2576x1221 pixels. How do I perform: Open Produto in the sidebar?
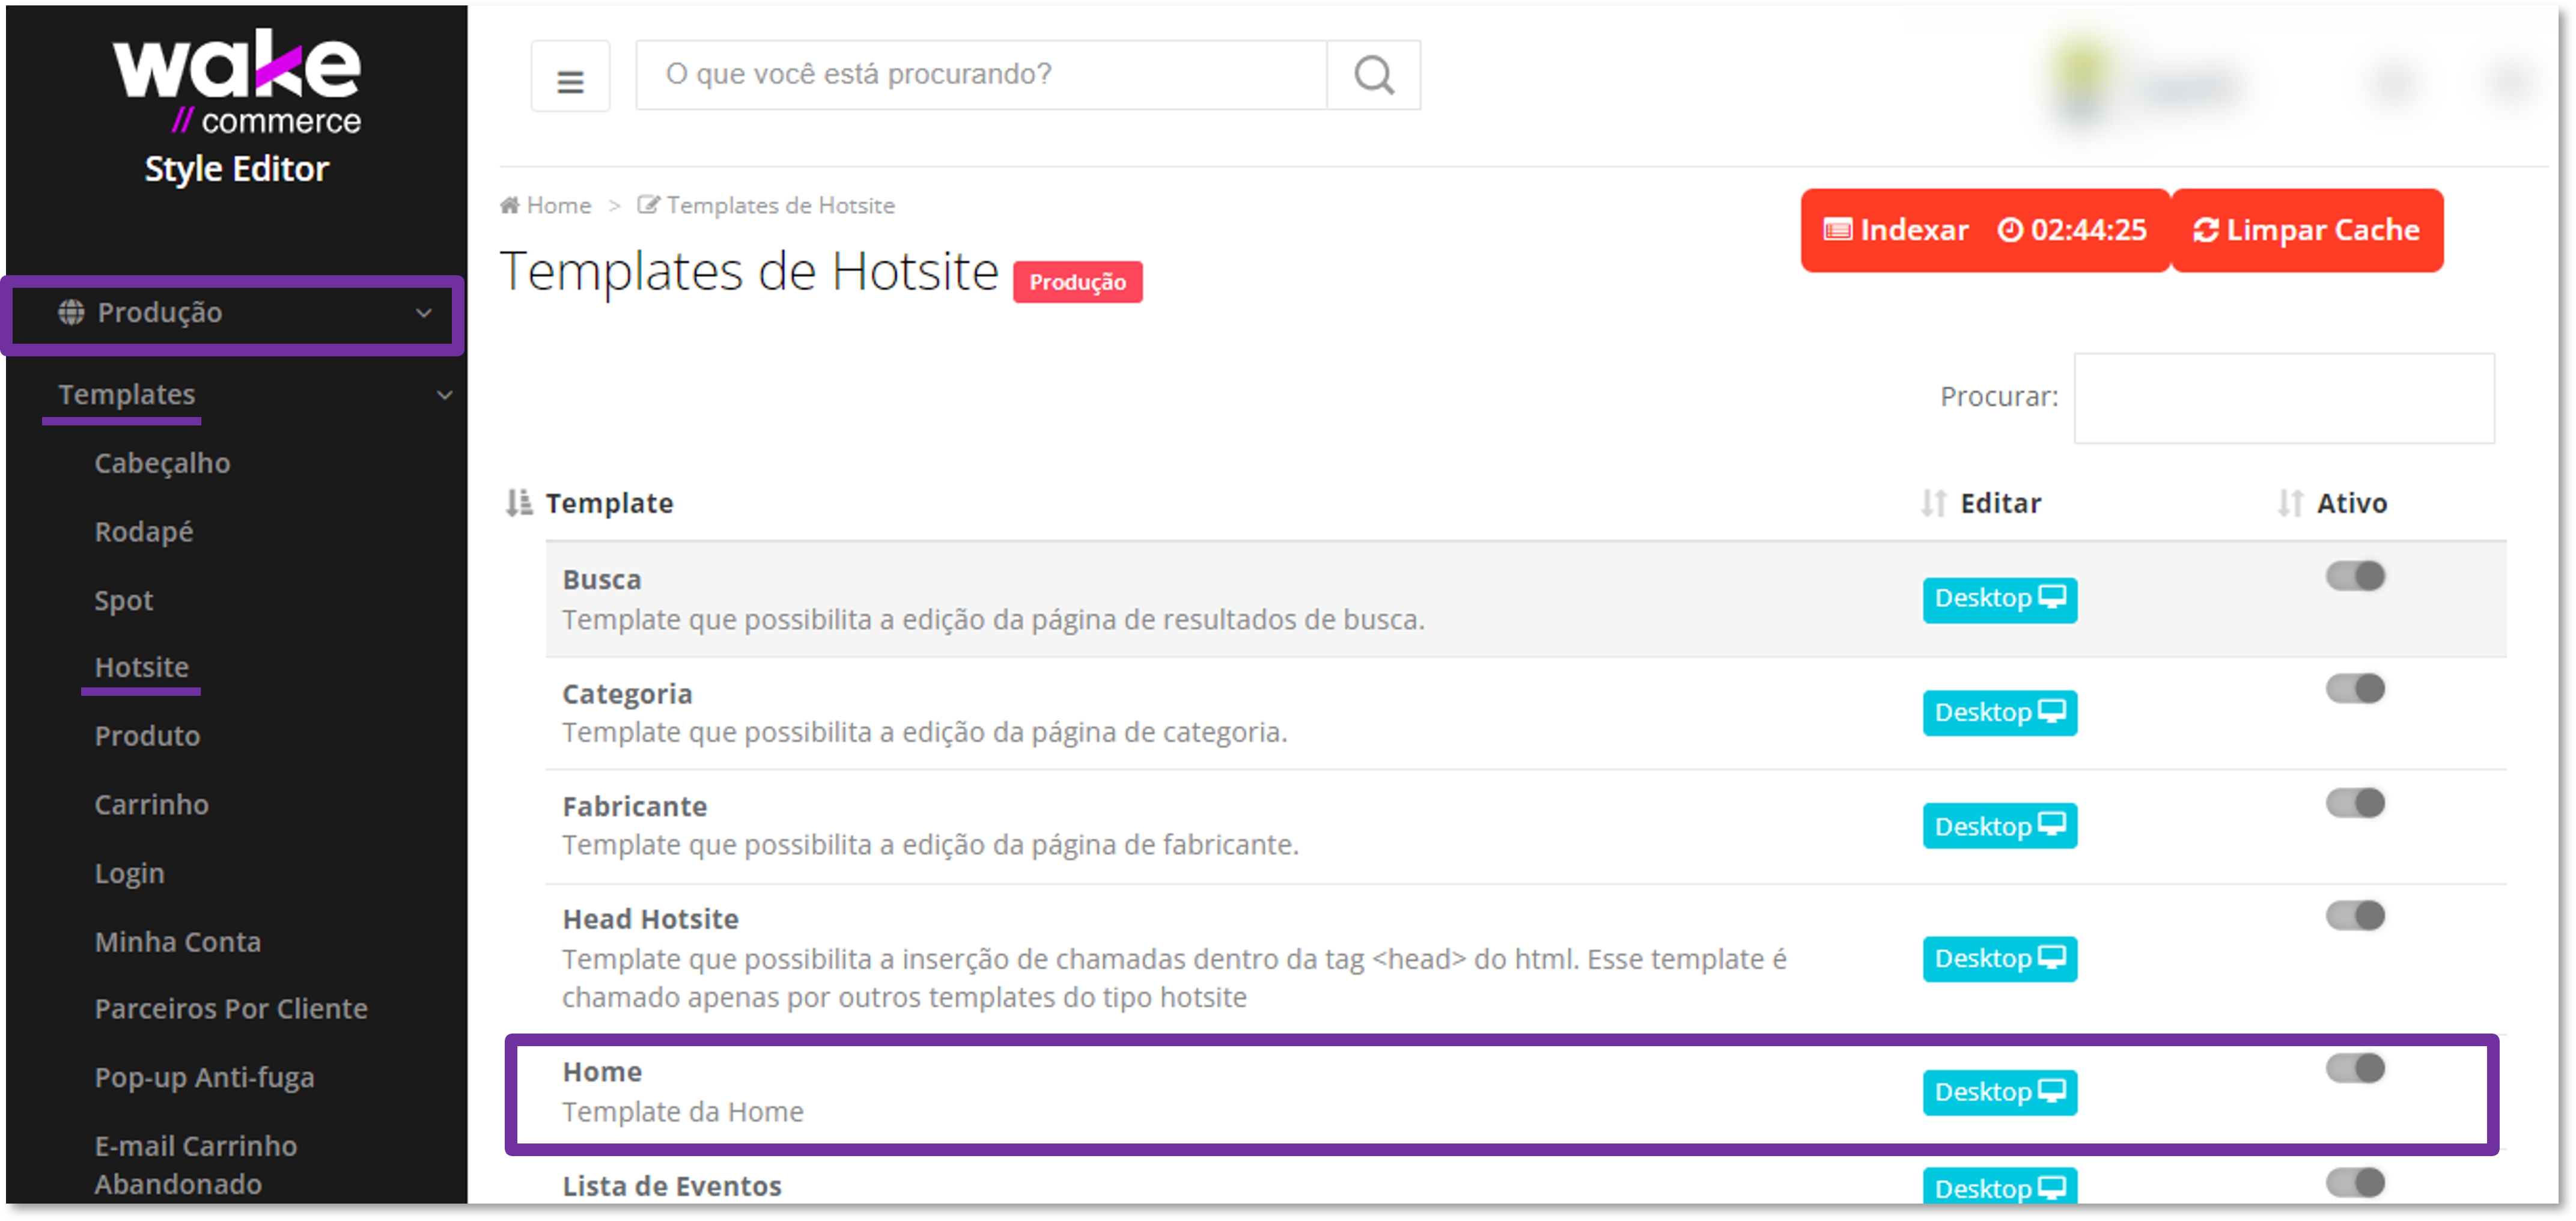pos(147,736)
